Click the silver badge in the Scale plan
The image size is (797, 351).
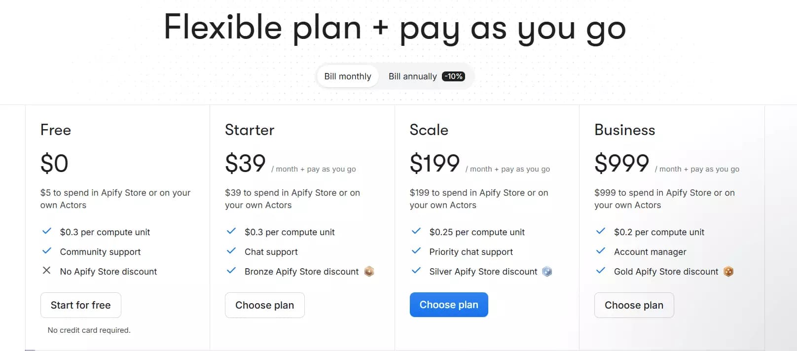(547, 271)
